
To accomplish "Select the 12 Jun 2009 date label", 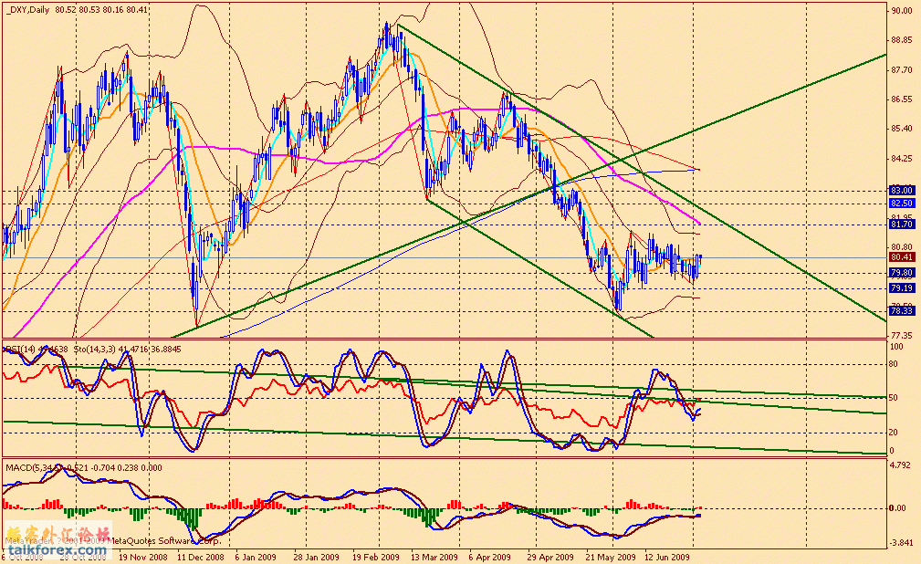I will (667, 557).
